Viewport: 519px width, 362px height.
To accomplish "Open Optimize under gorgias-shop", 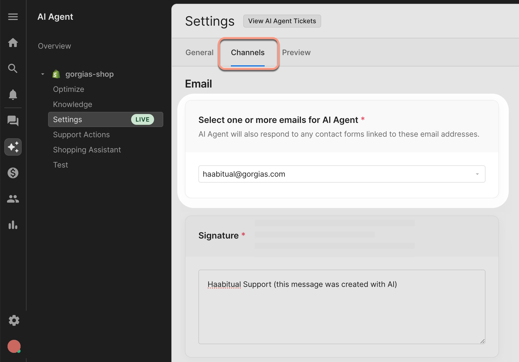I will [x=68, y=89].
